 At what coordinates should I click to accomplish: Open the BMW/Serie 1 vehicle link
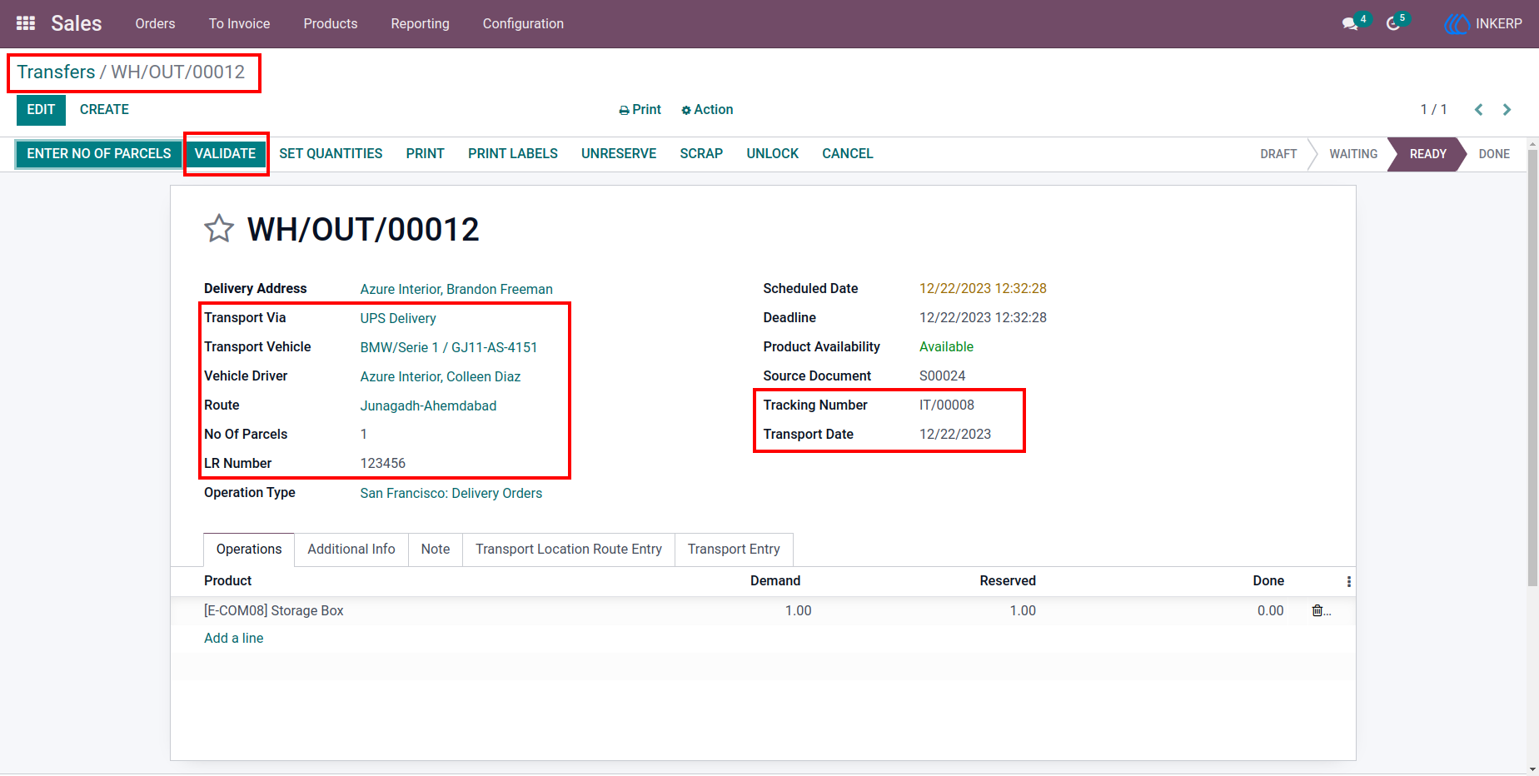point(449,347)
